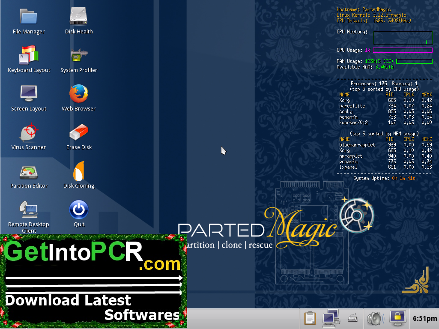
Task: Click the Available RAM 3.46GiB value
Action: click(x=384, y=67)
